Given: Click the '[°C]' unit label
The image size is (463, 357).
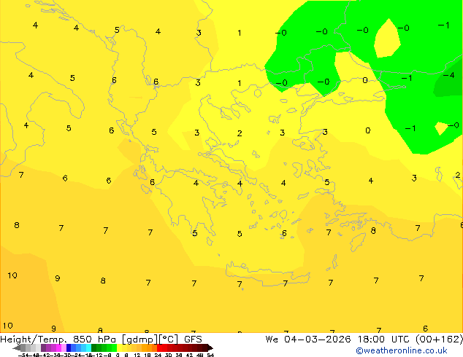Looking at the screenshot, I should 169,340.
